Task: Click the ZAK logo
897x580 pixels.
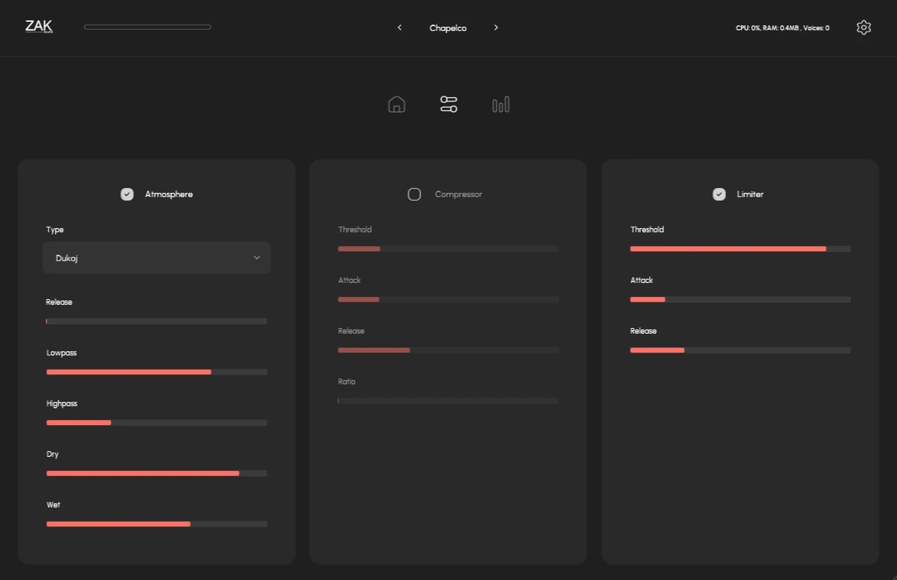Action: click(39, 27)
